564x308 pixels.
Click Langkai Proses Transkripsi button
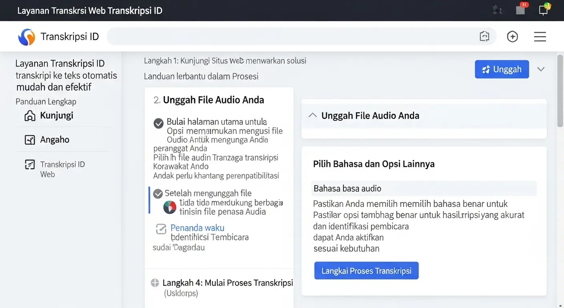(x=367, y=271)
